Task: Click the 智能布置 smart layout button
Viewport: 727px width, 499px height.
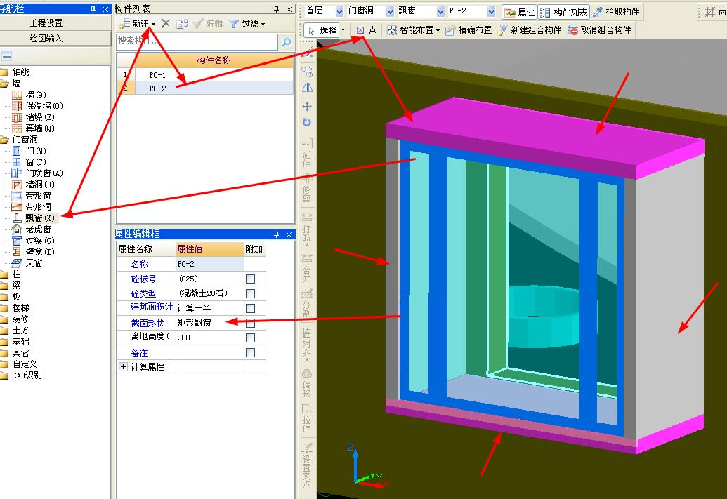Action: [412, 30]
